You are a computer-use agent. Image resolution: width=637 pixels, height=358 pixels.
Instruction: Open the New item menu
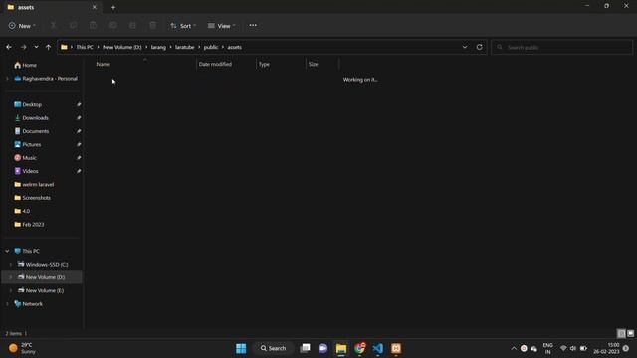pos(22,26)
